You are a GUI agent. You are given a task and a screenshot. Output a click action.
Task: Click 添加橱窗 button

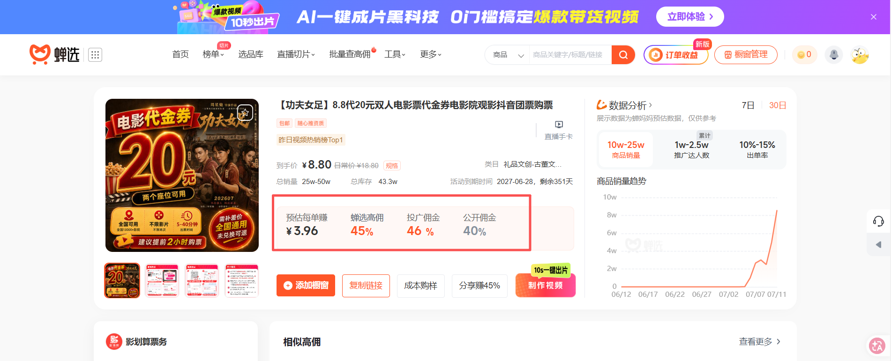point(306,286)
